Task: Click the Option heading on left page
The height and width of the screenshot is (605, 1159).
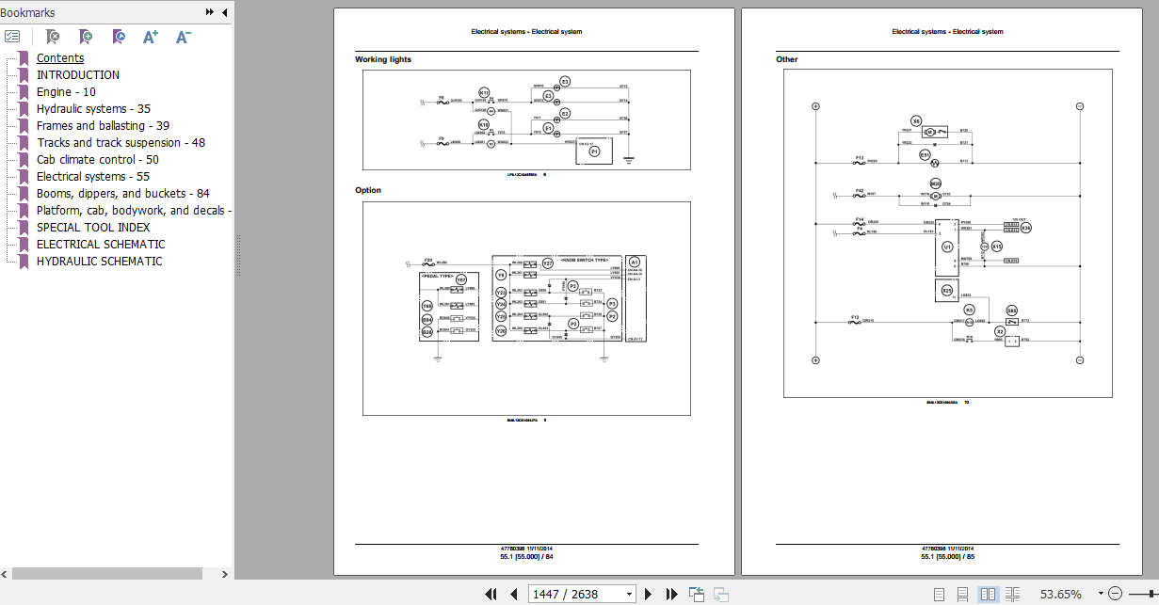Action: click(368, 190)
